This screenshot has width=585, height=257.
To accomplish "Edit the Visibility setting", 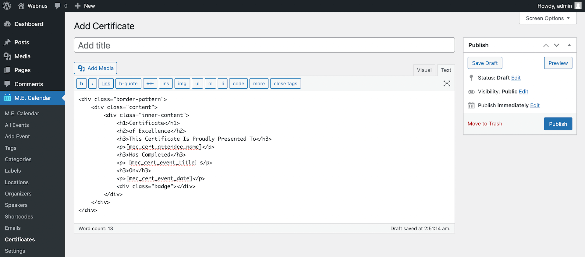I will point(523,92).
